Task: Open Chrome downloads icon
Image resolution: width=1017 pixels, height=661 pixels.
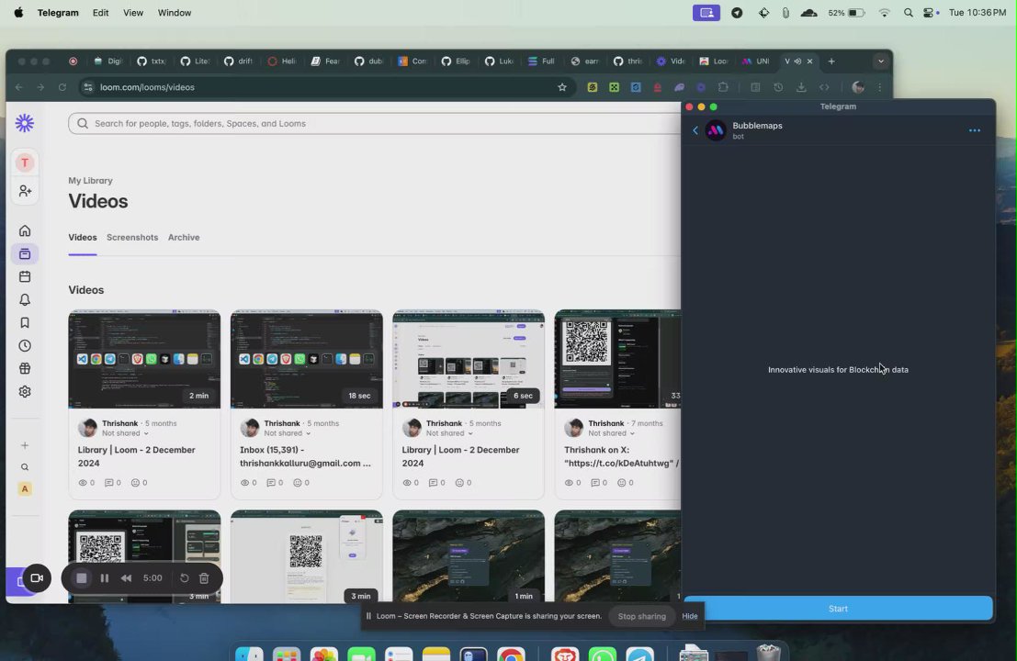Action: 801,87
